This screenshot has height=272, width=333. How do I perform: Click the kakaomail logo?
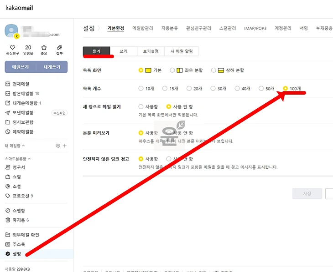[x=19, y=8]
